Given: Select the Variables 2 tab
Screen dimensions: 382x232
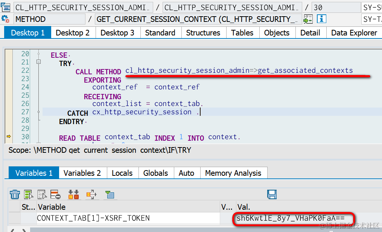Looking at the screenshot, I should (82, 173).
